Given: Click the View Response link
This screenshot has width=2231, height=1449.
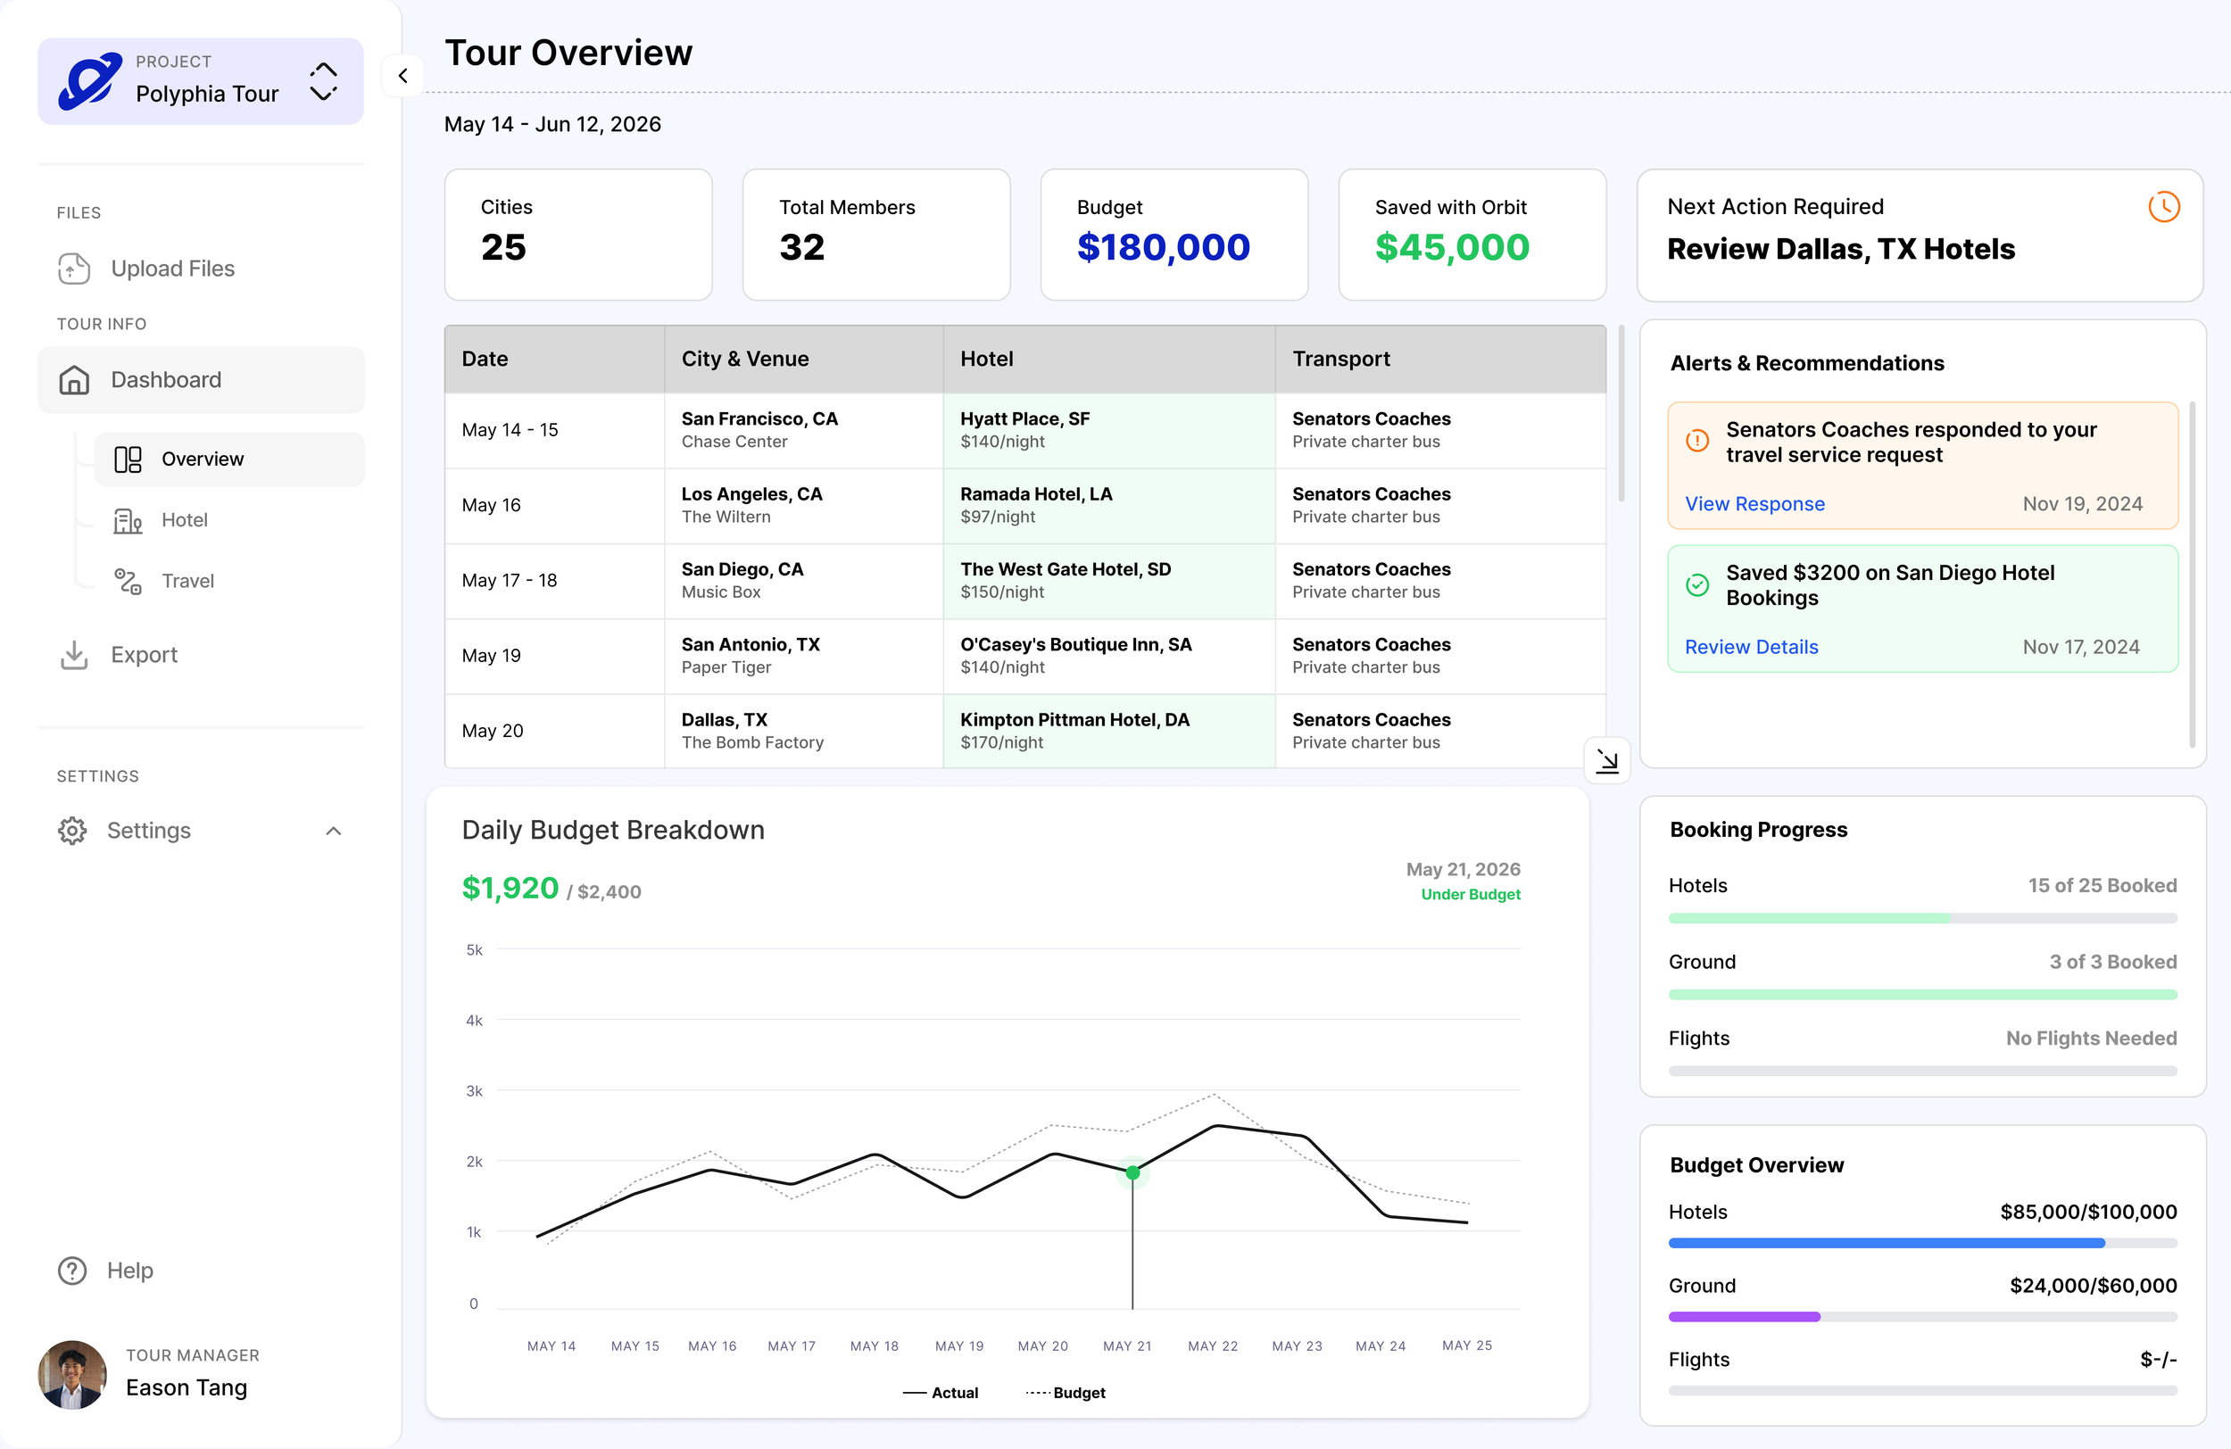Looking at the screenshot, I should (x=1754, y=504).
